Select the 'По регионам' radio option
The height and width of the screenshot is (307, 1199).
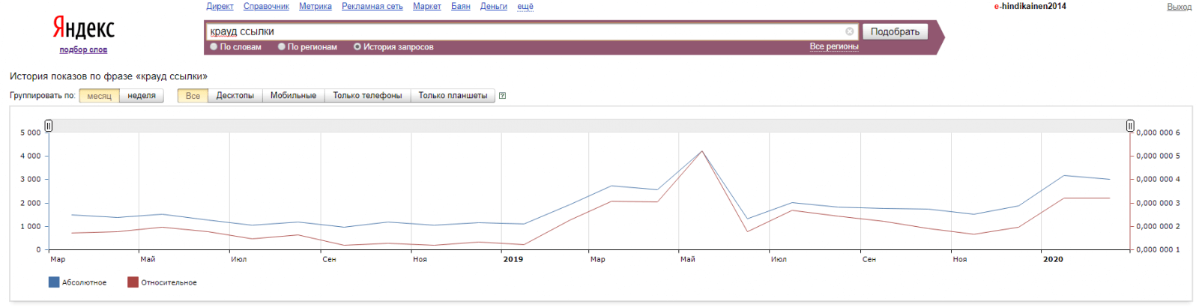click(307, 46)
